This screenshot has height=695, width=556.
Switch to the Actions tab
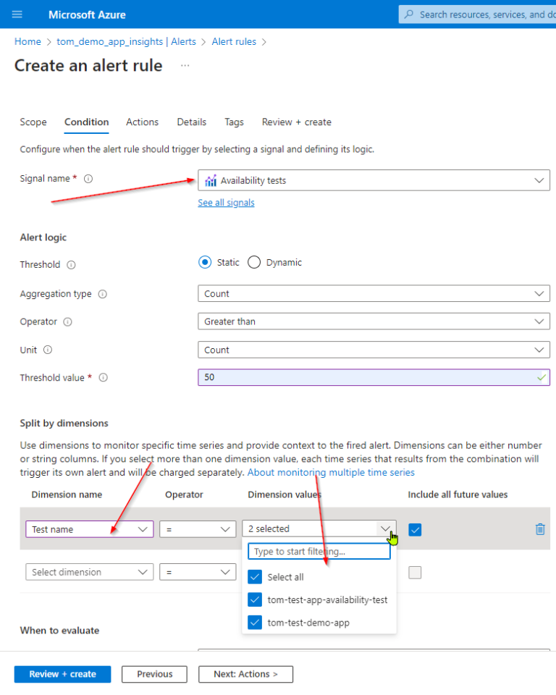143,122
